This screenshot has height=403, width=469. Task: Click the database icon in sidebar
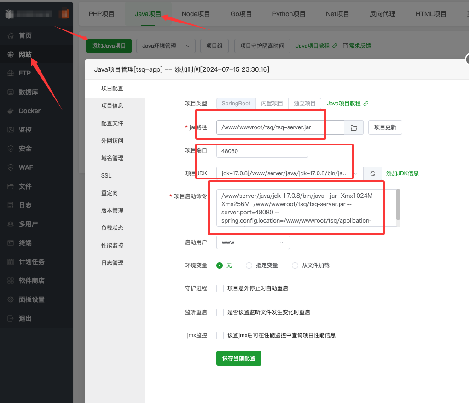(11, 92)
